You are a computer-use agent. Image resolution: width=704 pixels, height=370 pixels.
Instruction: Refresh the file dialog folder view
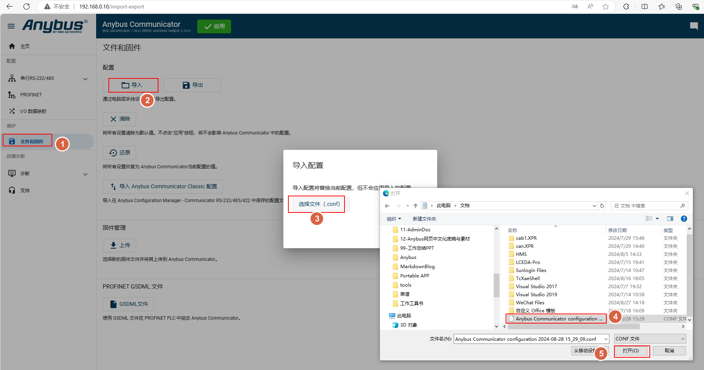[602, 206]
